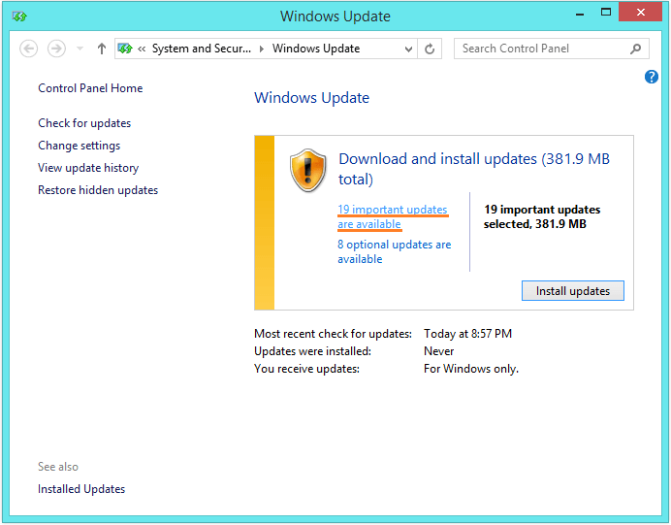Maximize the Windows Update window

(605, 13)
